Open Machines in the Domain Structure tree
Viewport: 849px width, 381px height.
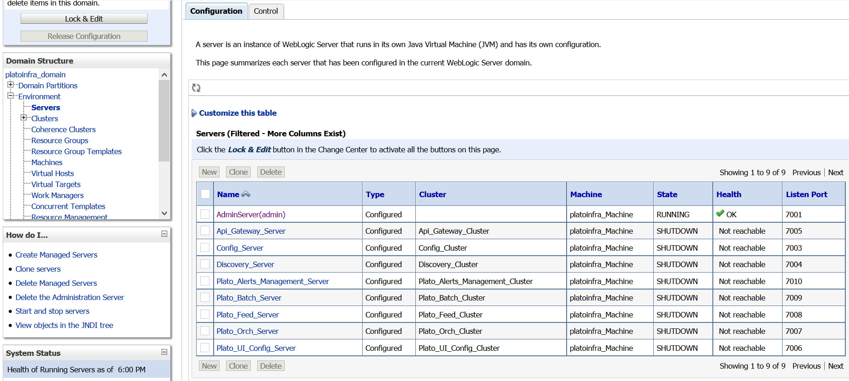47,162
